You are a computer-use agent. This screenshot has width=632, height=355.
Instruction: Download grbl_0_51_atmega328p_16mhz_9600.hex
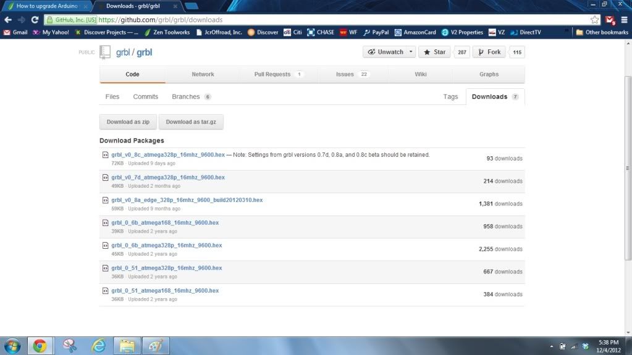click(x=166, y=268)
